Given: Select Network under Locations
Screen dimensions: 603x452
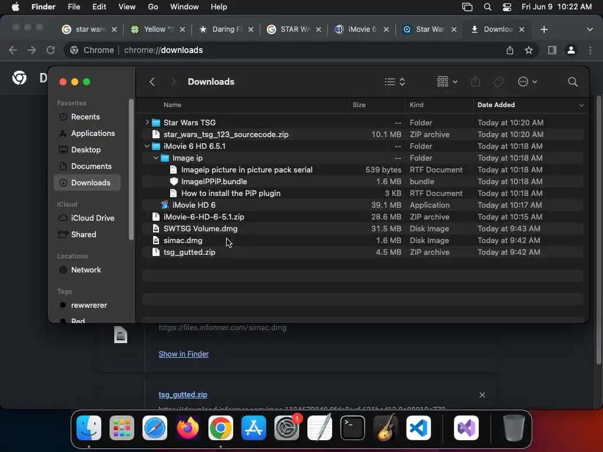Looking at the screenshot, I should [x=87, y=270].
